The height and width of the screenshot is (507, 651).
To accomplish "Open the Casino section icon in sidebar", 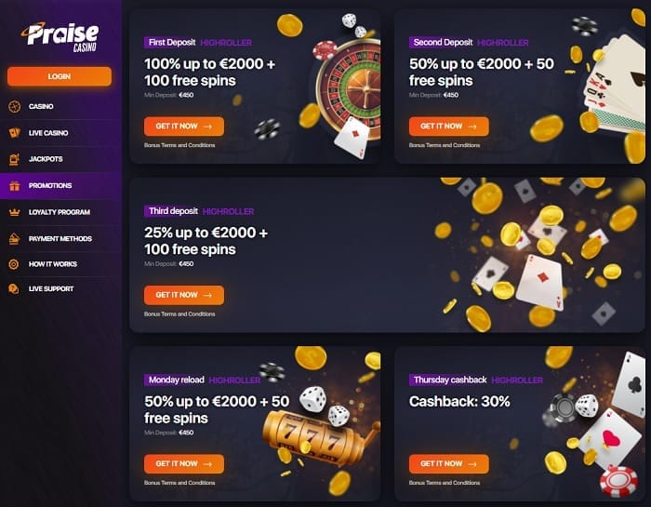I will [x=15, y=107].
